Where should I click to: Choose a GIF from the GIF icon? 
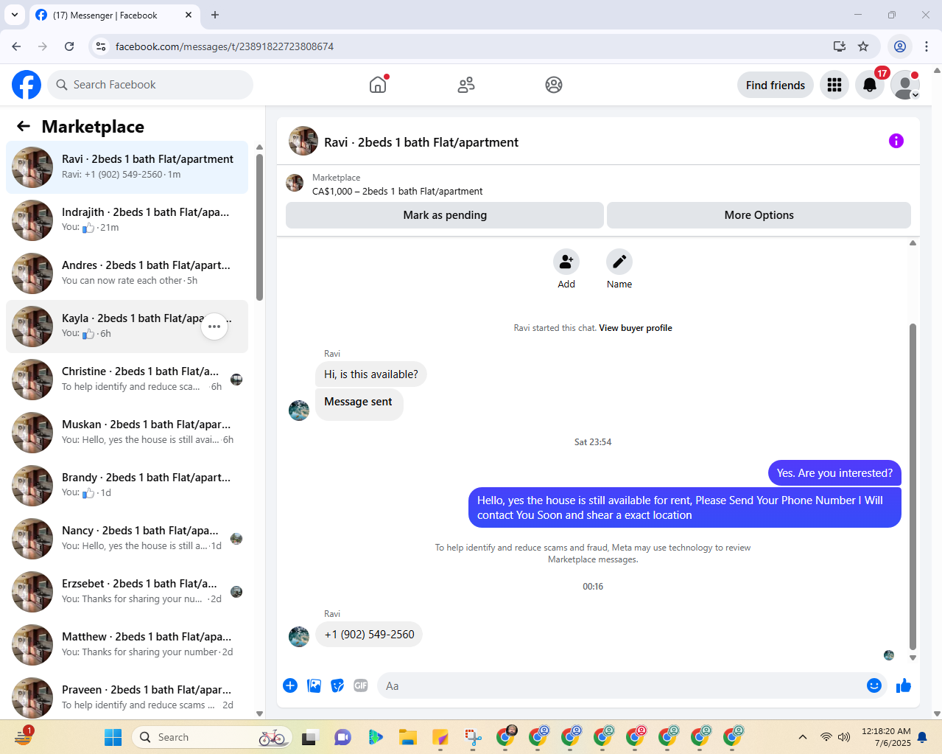coord(361,685)
